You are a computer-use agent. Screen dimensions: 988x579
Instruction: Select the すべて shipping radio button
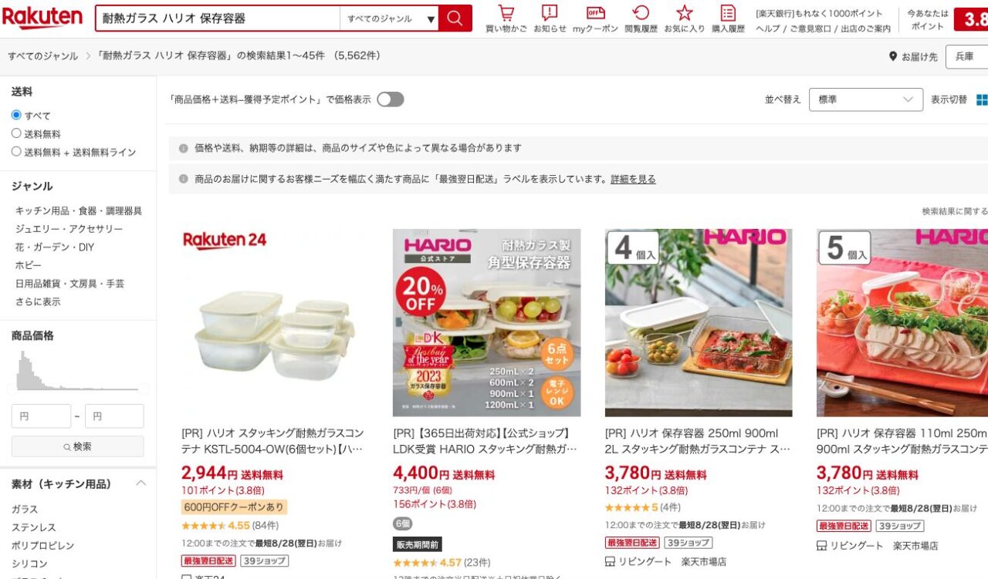pos(16,116)
